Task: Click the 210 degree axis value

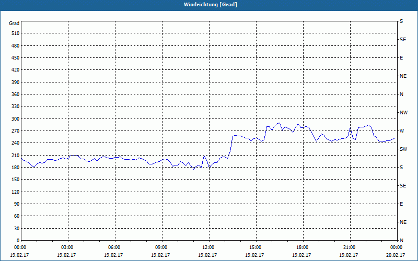Action: 16,155
